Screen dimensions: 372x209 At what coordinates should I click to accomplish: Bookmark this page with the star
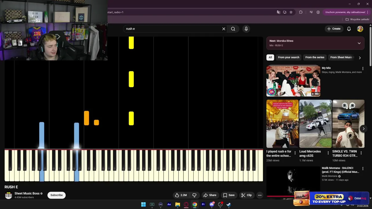(x=291, y=12)
